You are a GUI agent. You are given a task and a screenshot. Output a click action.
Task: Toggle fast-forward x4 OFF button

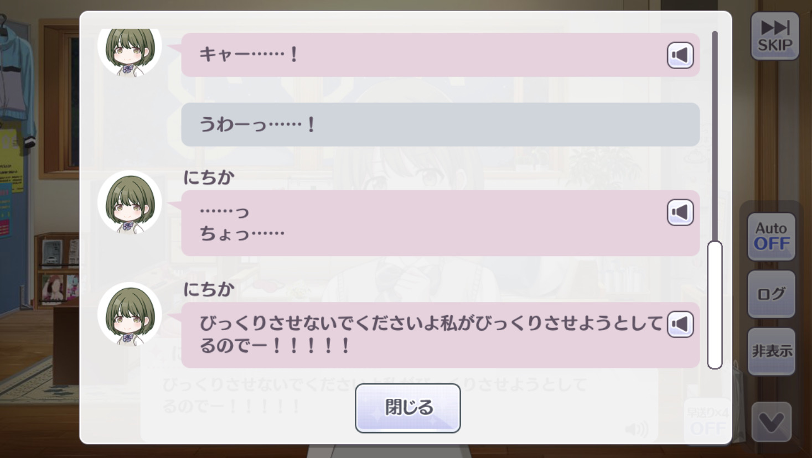tap(707, 421)
